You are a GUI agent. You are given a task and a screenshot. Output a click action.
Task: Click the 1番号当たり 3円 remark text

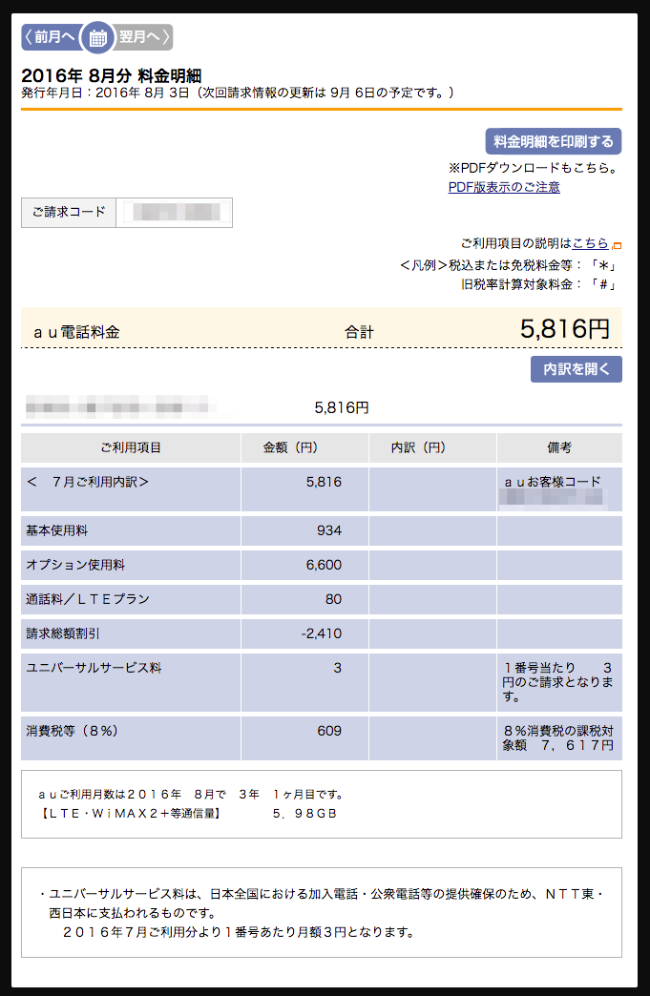tap(558, 681)
